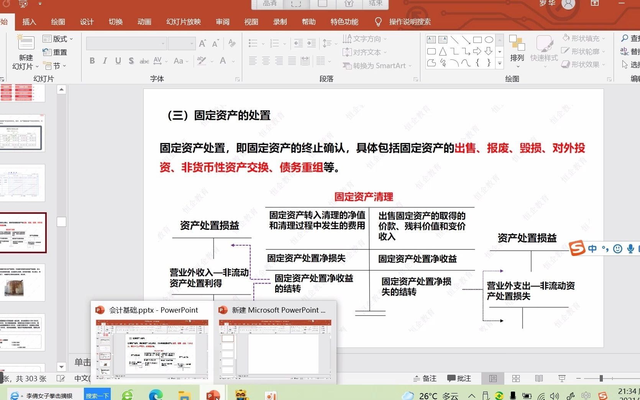
Task: Click the font color A icon
Action: [223, 61]
